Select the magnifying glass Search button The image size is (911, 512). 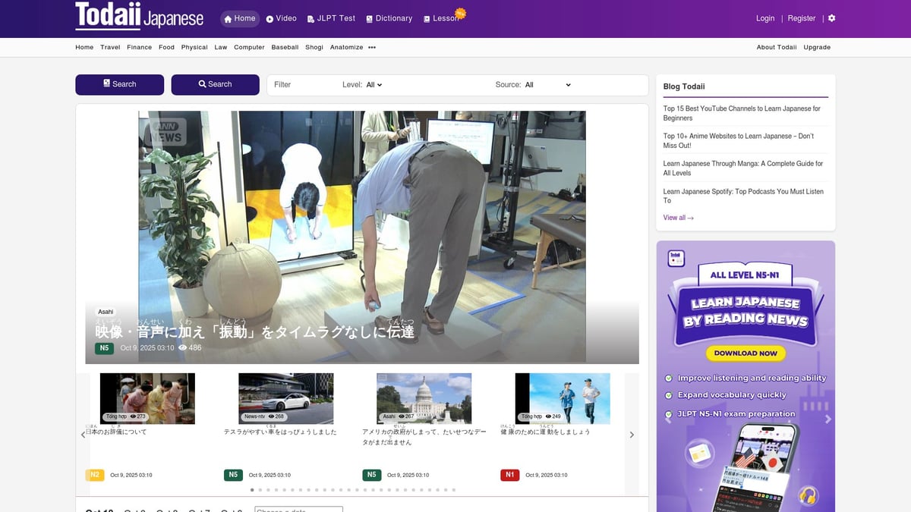pos(215,84)
